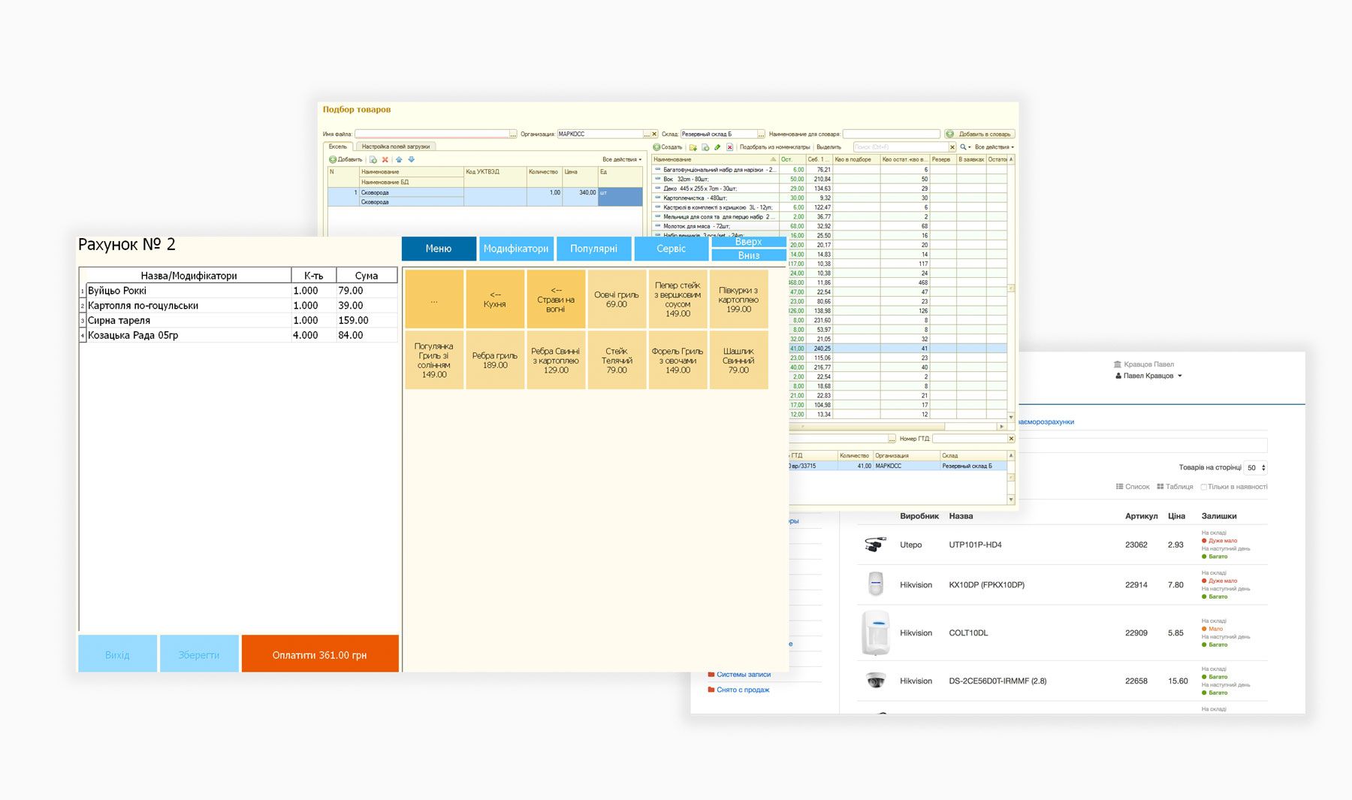
Task: Click the green Создать icon
Action: 656,147
